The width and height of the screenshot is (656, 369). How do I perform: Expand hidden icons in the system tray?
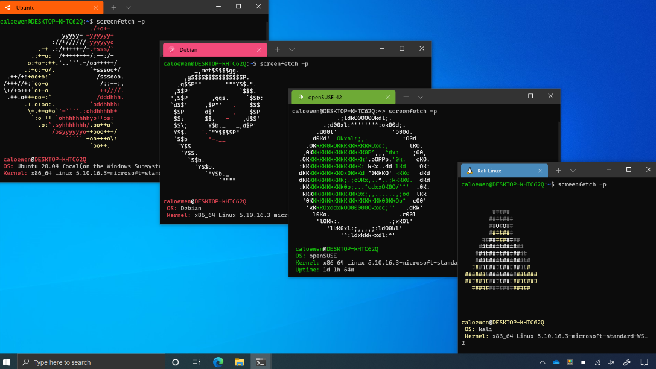(542, 362)
